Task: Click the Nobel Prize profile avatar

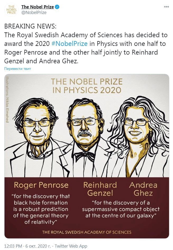Action: point(11,9)
